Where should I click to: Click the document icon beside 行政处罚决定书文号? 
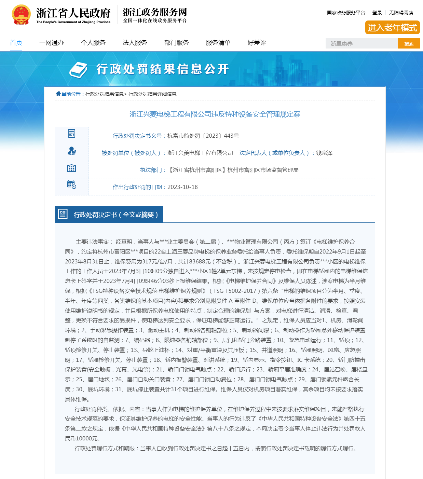pos(71,133)
